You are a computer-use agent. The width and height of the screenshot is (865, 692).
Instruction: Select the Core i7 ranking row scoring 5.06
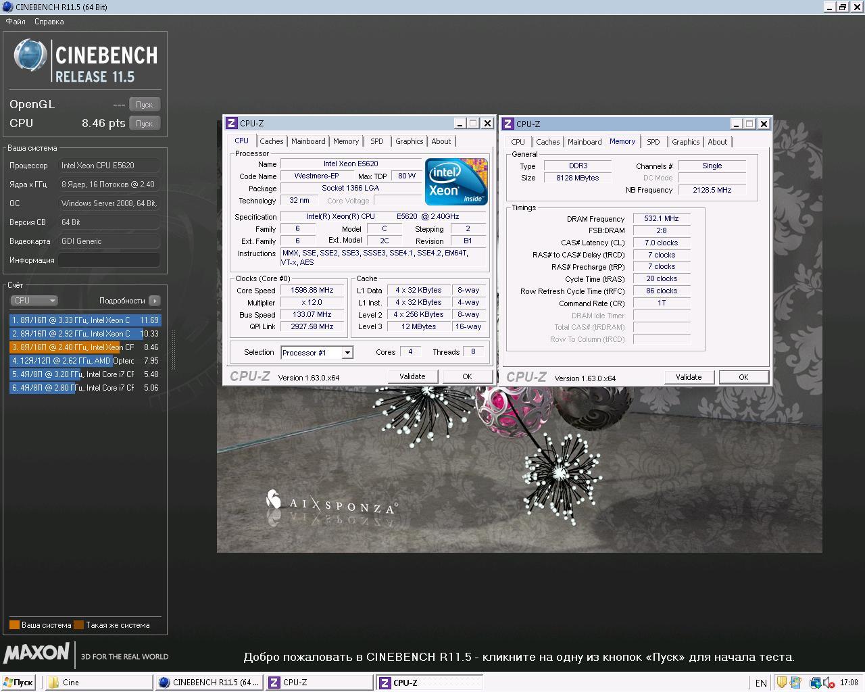pos(85,388)
